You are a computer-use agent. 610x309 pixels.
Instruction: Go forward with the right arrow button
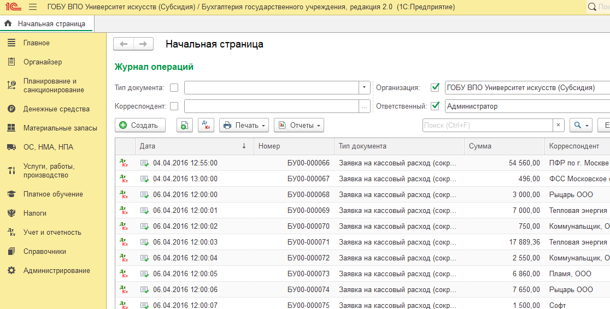coord(143,44)
